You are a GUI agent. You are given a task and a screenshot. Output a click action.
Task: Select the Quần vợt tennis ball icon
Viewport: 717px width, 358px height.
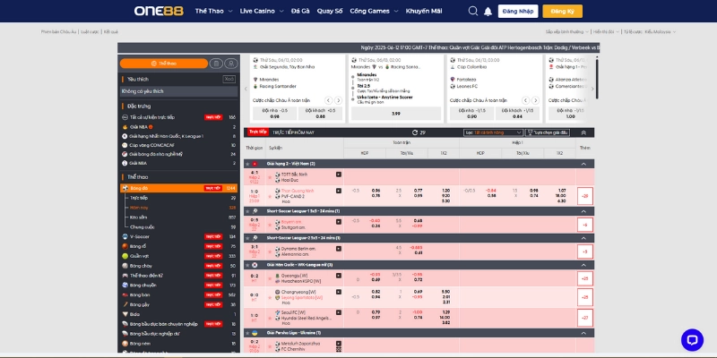click(125, 256)
